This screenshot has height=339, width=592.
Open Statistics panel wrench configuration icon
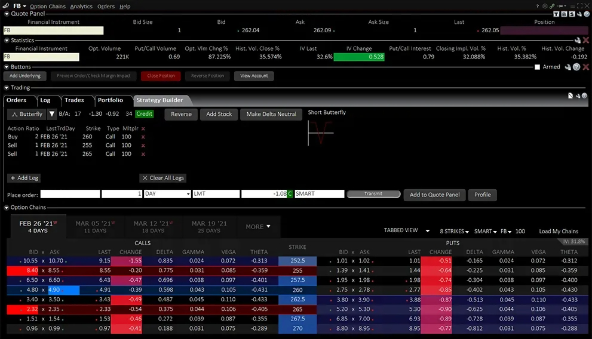click(x=577, y=41)
